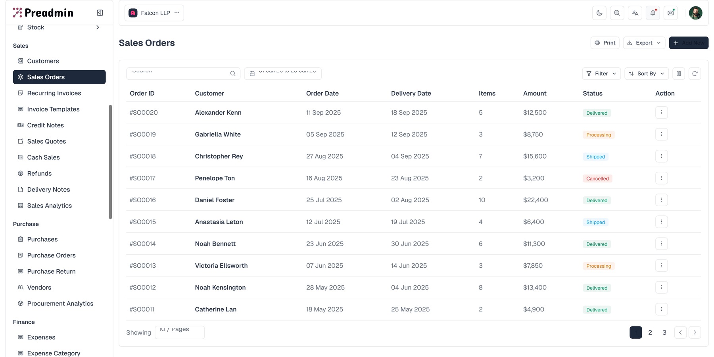Screen dimensions: 714x357
Task: Open the Filter dropdown
Action: click(601, 73)
